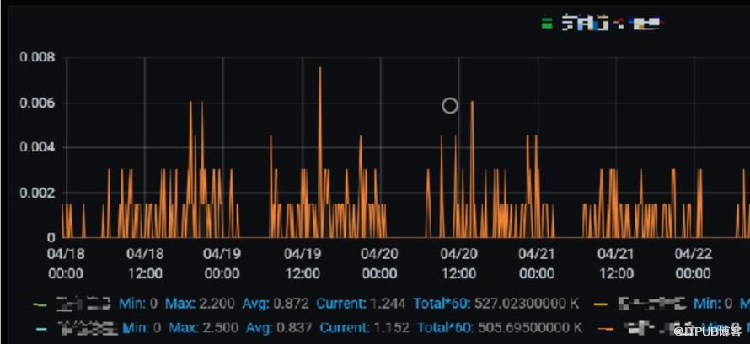Viewport: 750px width, 344px height.
Task: Click green line swatch of Max 2.200 series
Action: click(39, 303)
